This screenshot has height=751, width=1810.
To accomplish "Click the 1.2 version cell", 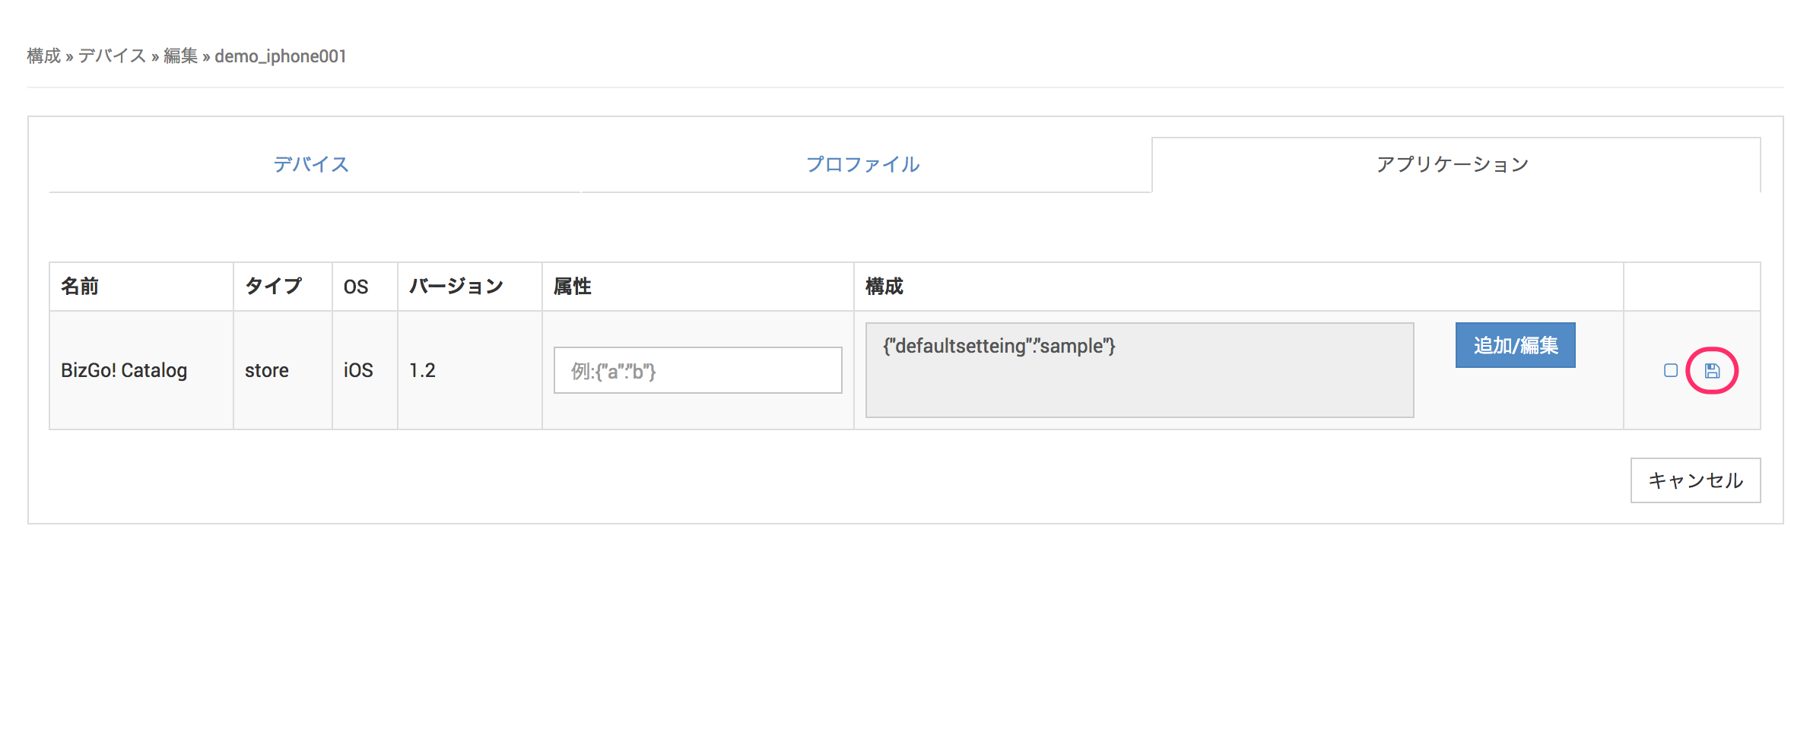I will (x=422, y=371).
